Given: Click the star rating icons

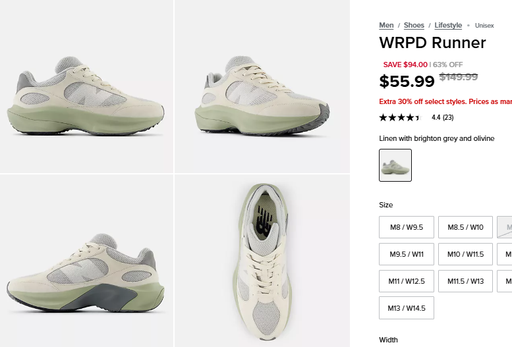Looking at the screenshot, I should (401, 117).
